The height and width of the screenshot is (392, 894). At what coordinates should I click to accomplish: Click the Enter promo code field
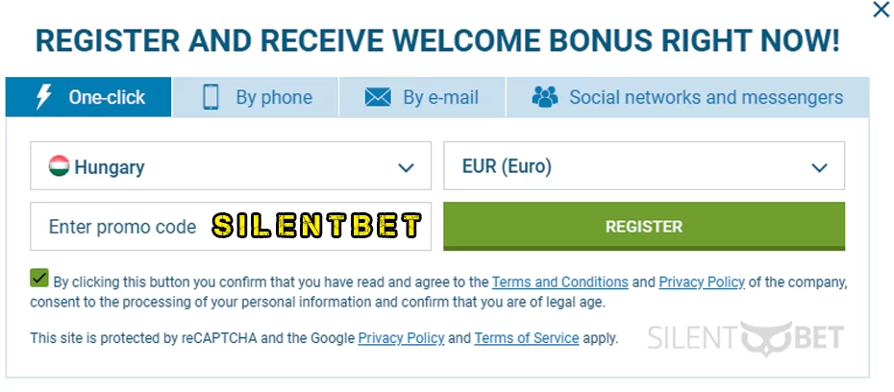[231, 226]
